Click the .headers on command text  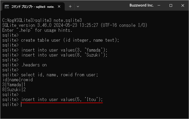(34, 65)
